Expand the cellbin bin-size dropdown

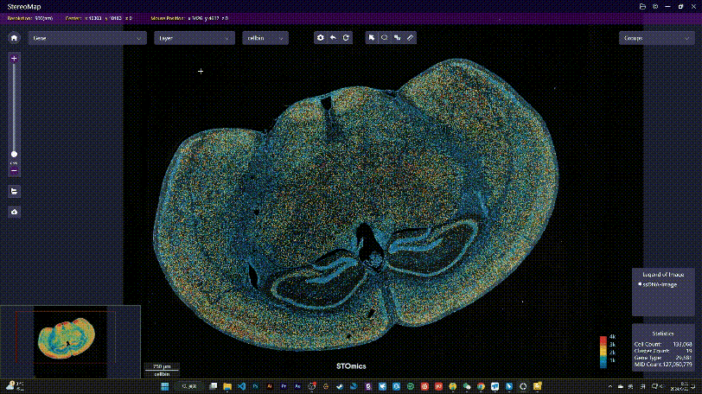tap(265, 38)
